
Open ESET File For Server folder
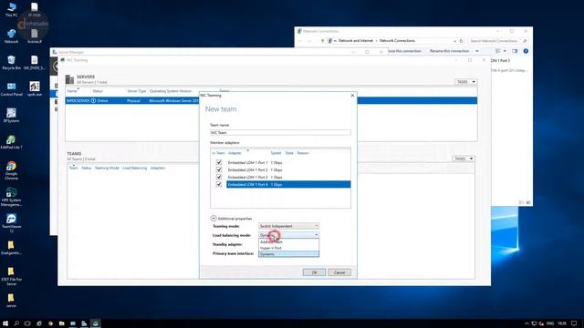click(11, 276)
